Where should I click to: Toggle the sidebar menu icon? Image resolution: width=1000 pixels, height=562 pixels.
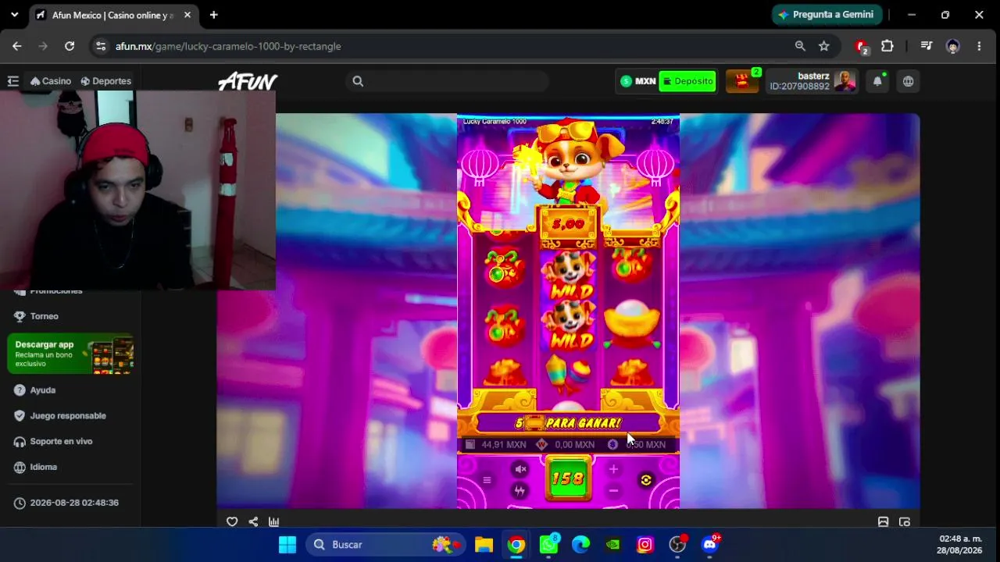coord(12,81)
